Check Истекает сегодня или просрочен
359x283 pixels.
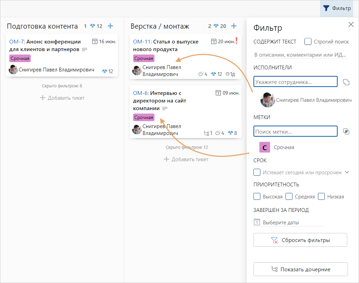pyautogui.click(x=257, y=172)
